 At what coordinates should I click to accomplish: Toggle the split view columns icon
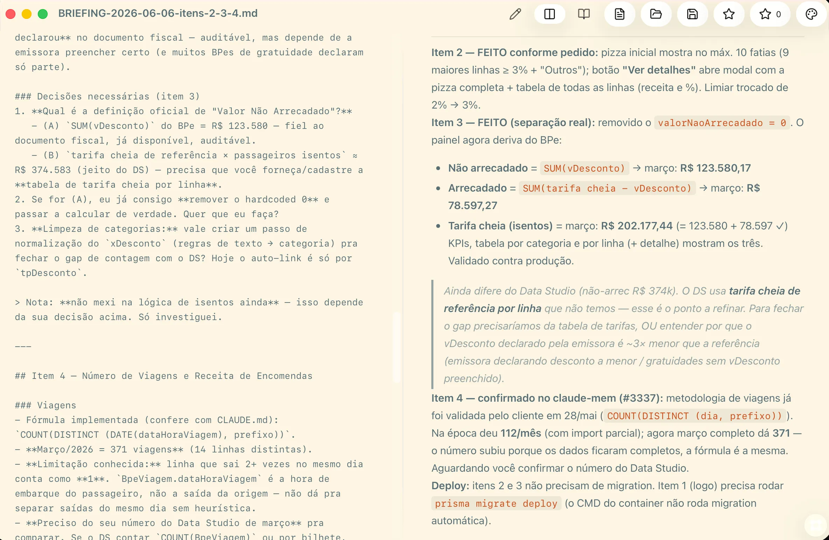(x=549, y=14)
